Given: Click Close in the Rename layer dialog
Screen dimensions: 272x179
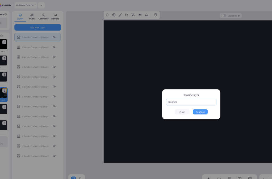Looking at the screenshot, I should [182, 112].
